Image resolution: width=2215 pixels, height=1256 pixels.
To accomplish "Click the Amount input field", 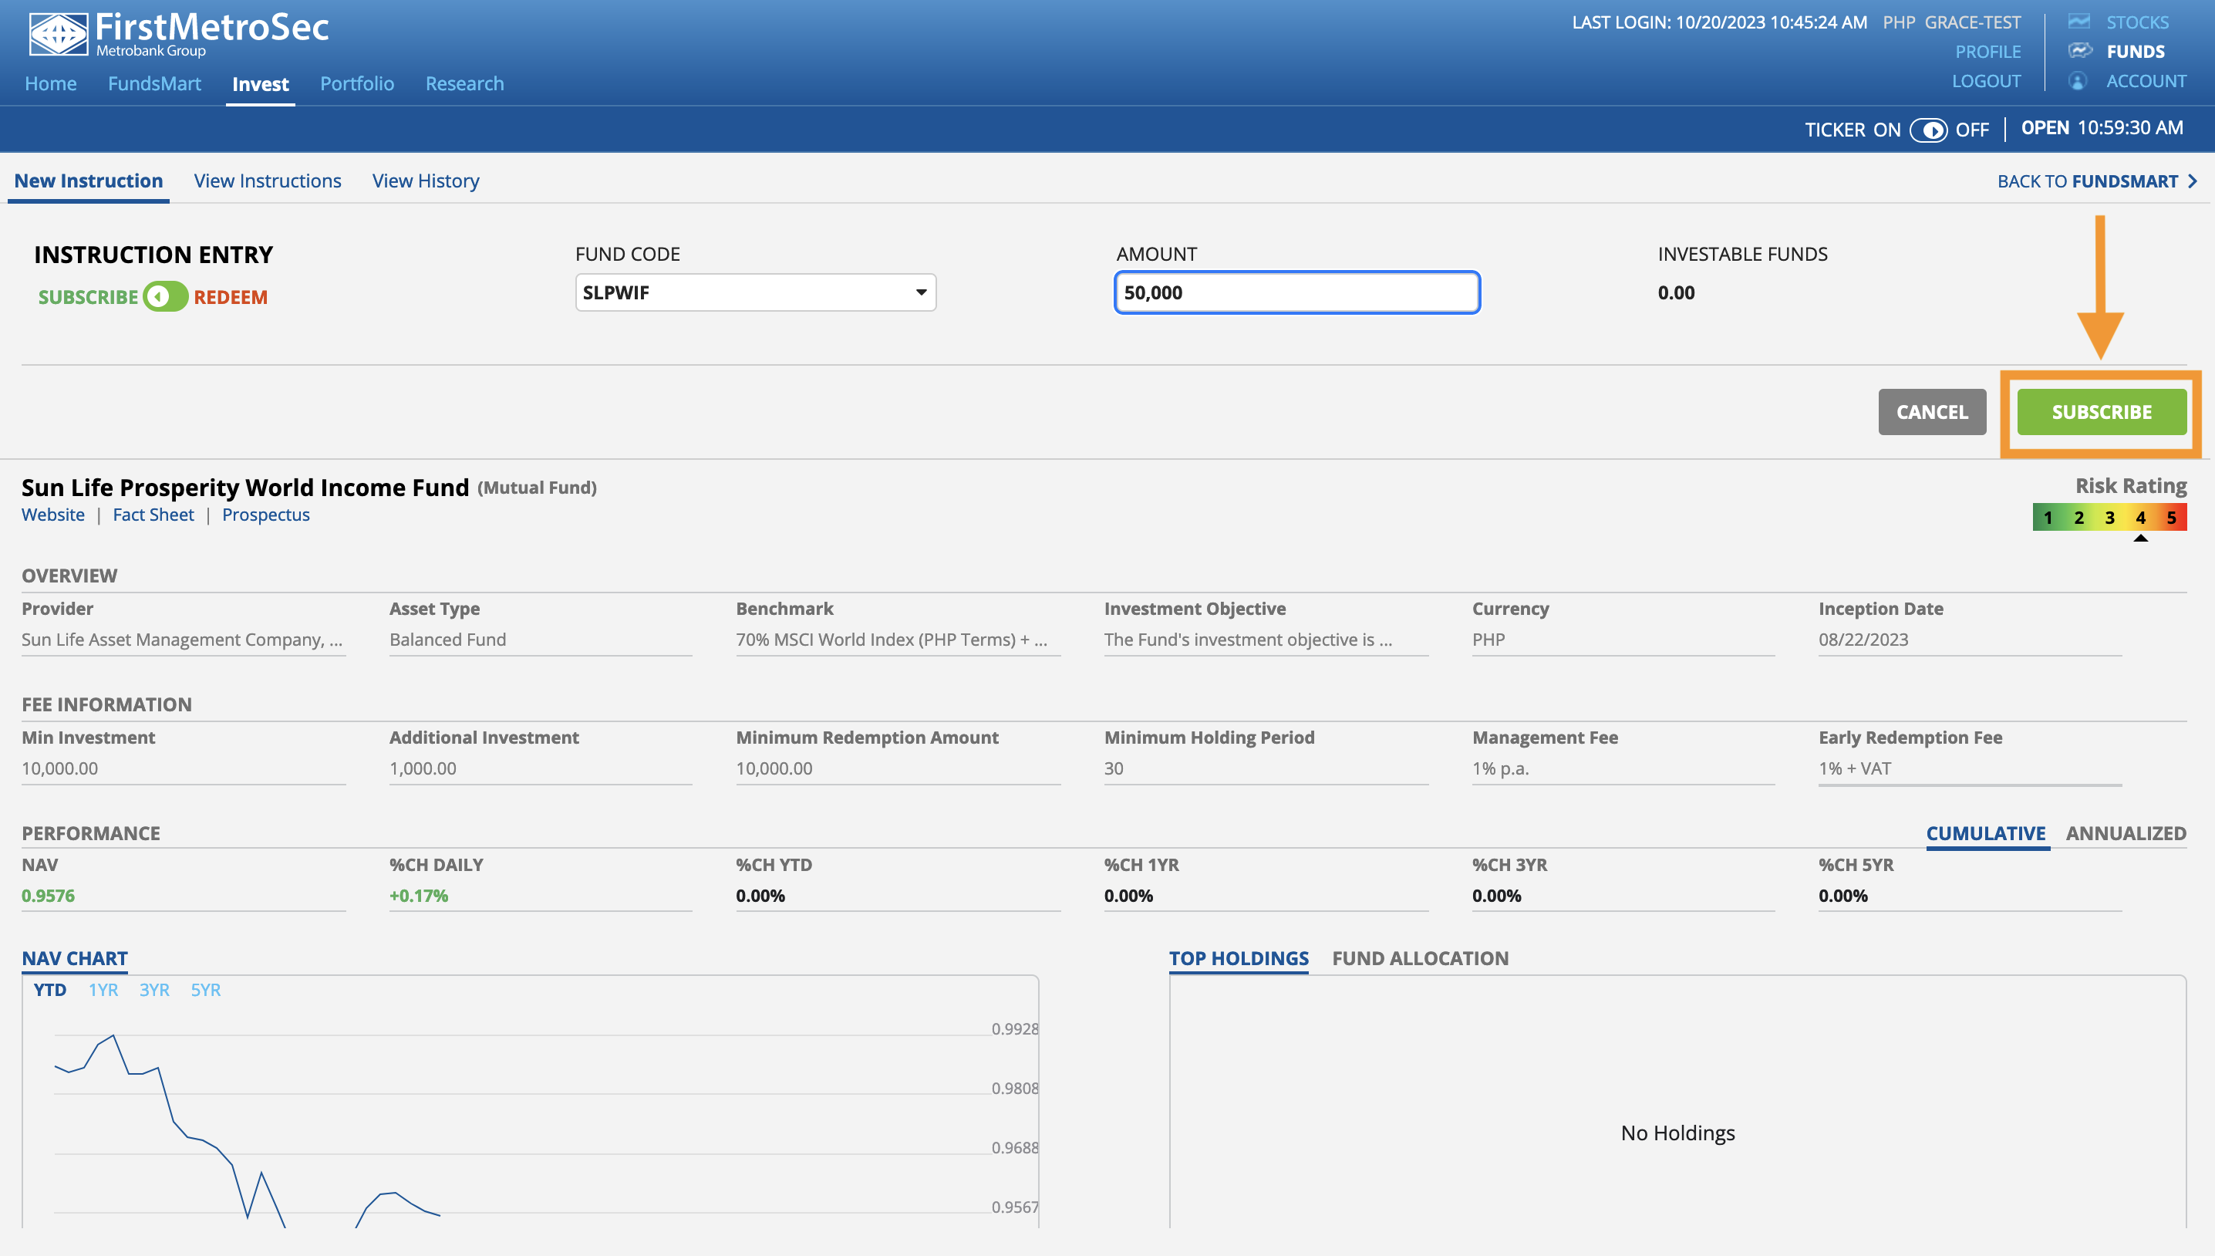I will point(1296,292).
